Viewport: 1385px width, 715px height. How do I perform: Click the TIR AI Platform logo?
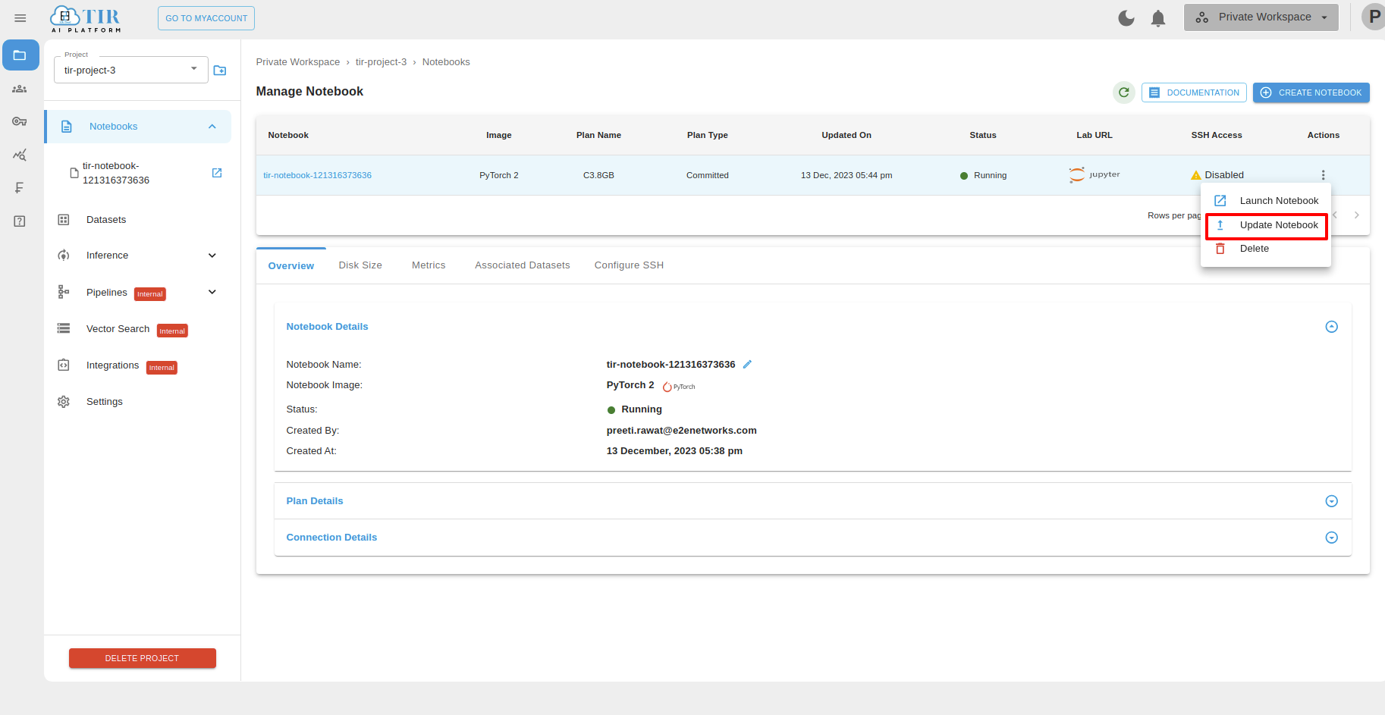(x=86, y=19)
